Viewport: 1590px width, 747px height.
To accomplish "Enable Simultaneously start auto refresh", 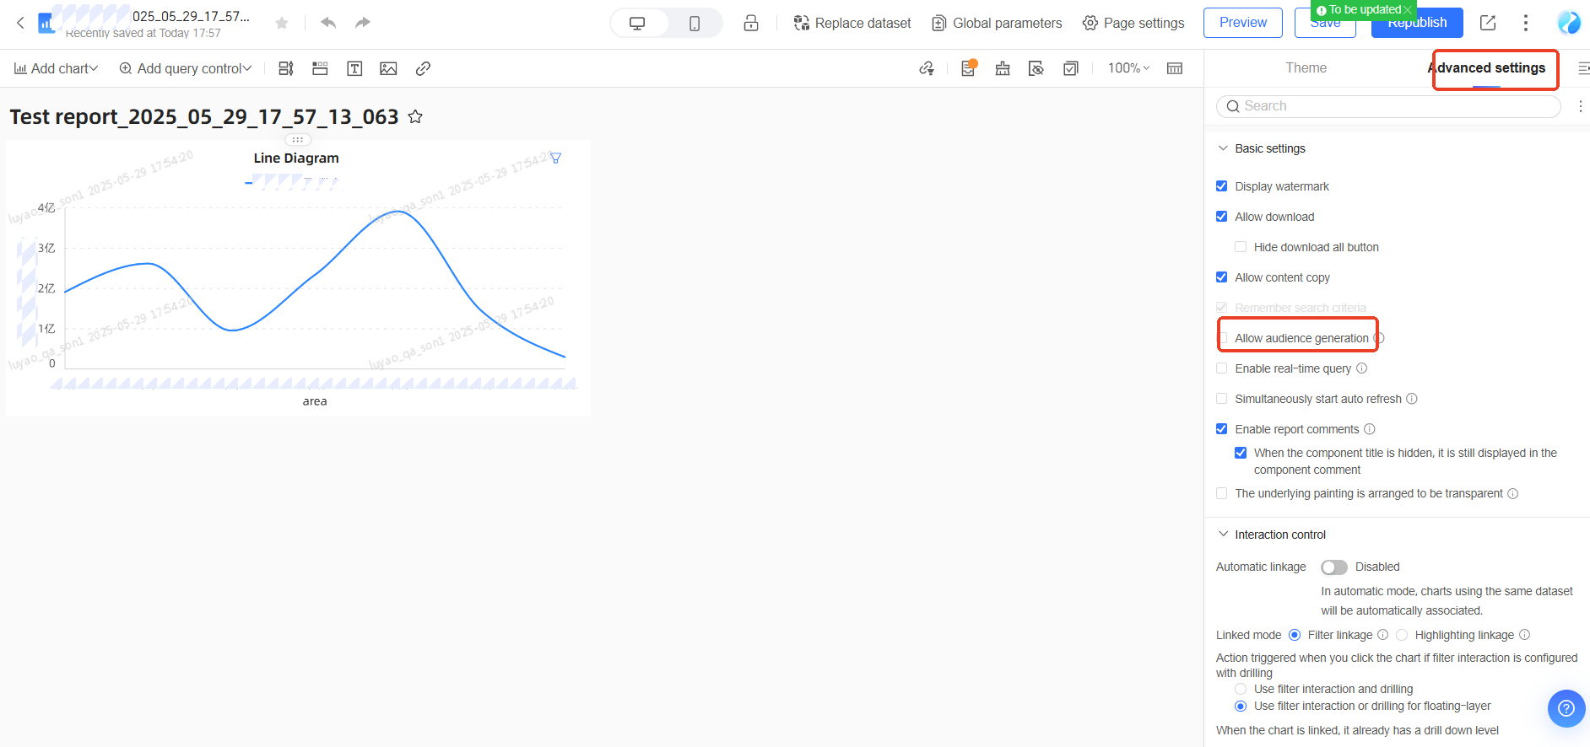I will point(1221,399).
